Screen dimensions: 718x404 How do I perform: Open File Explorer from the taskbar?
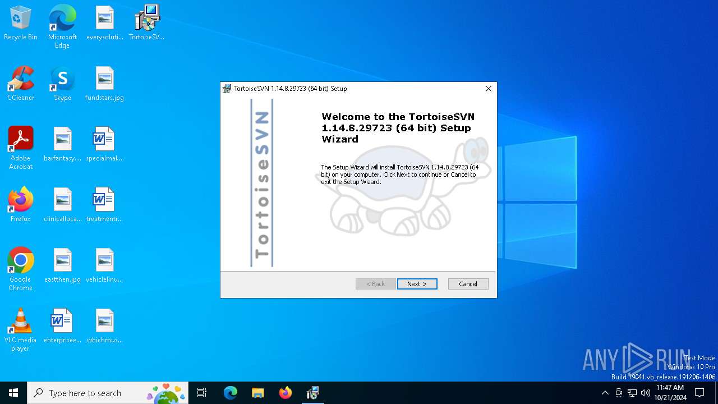pos(258,393)
